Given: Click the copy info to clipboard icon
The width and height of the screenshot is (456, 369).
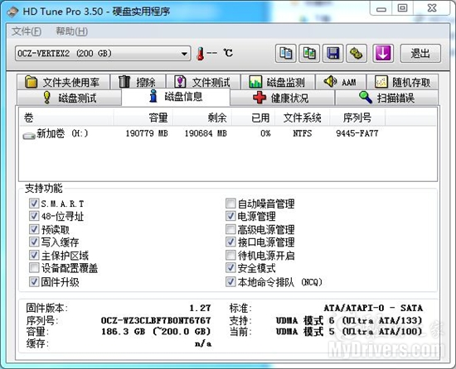Looking at the screenshot, I should point(285,54).
